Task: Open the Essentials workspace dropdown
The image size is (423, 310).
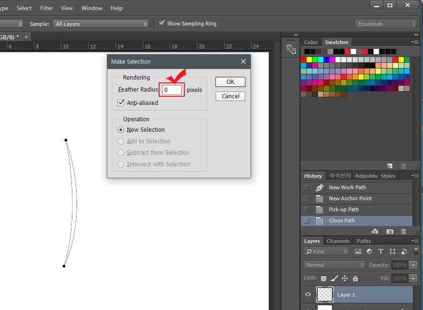Action: tap(386, 24)
